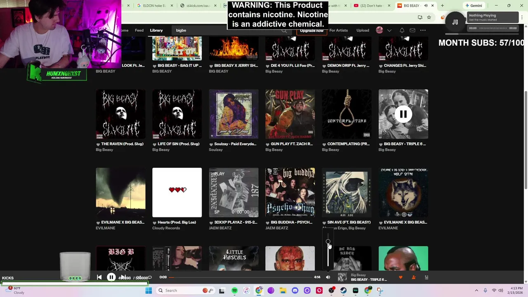Click the taskbar Search box

tap(186, 290)
